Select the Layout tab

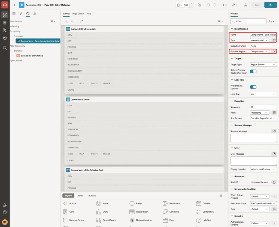click(66, 14)
